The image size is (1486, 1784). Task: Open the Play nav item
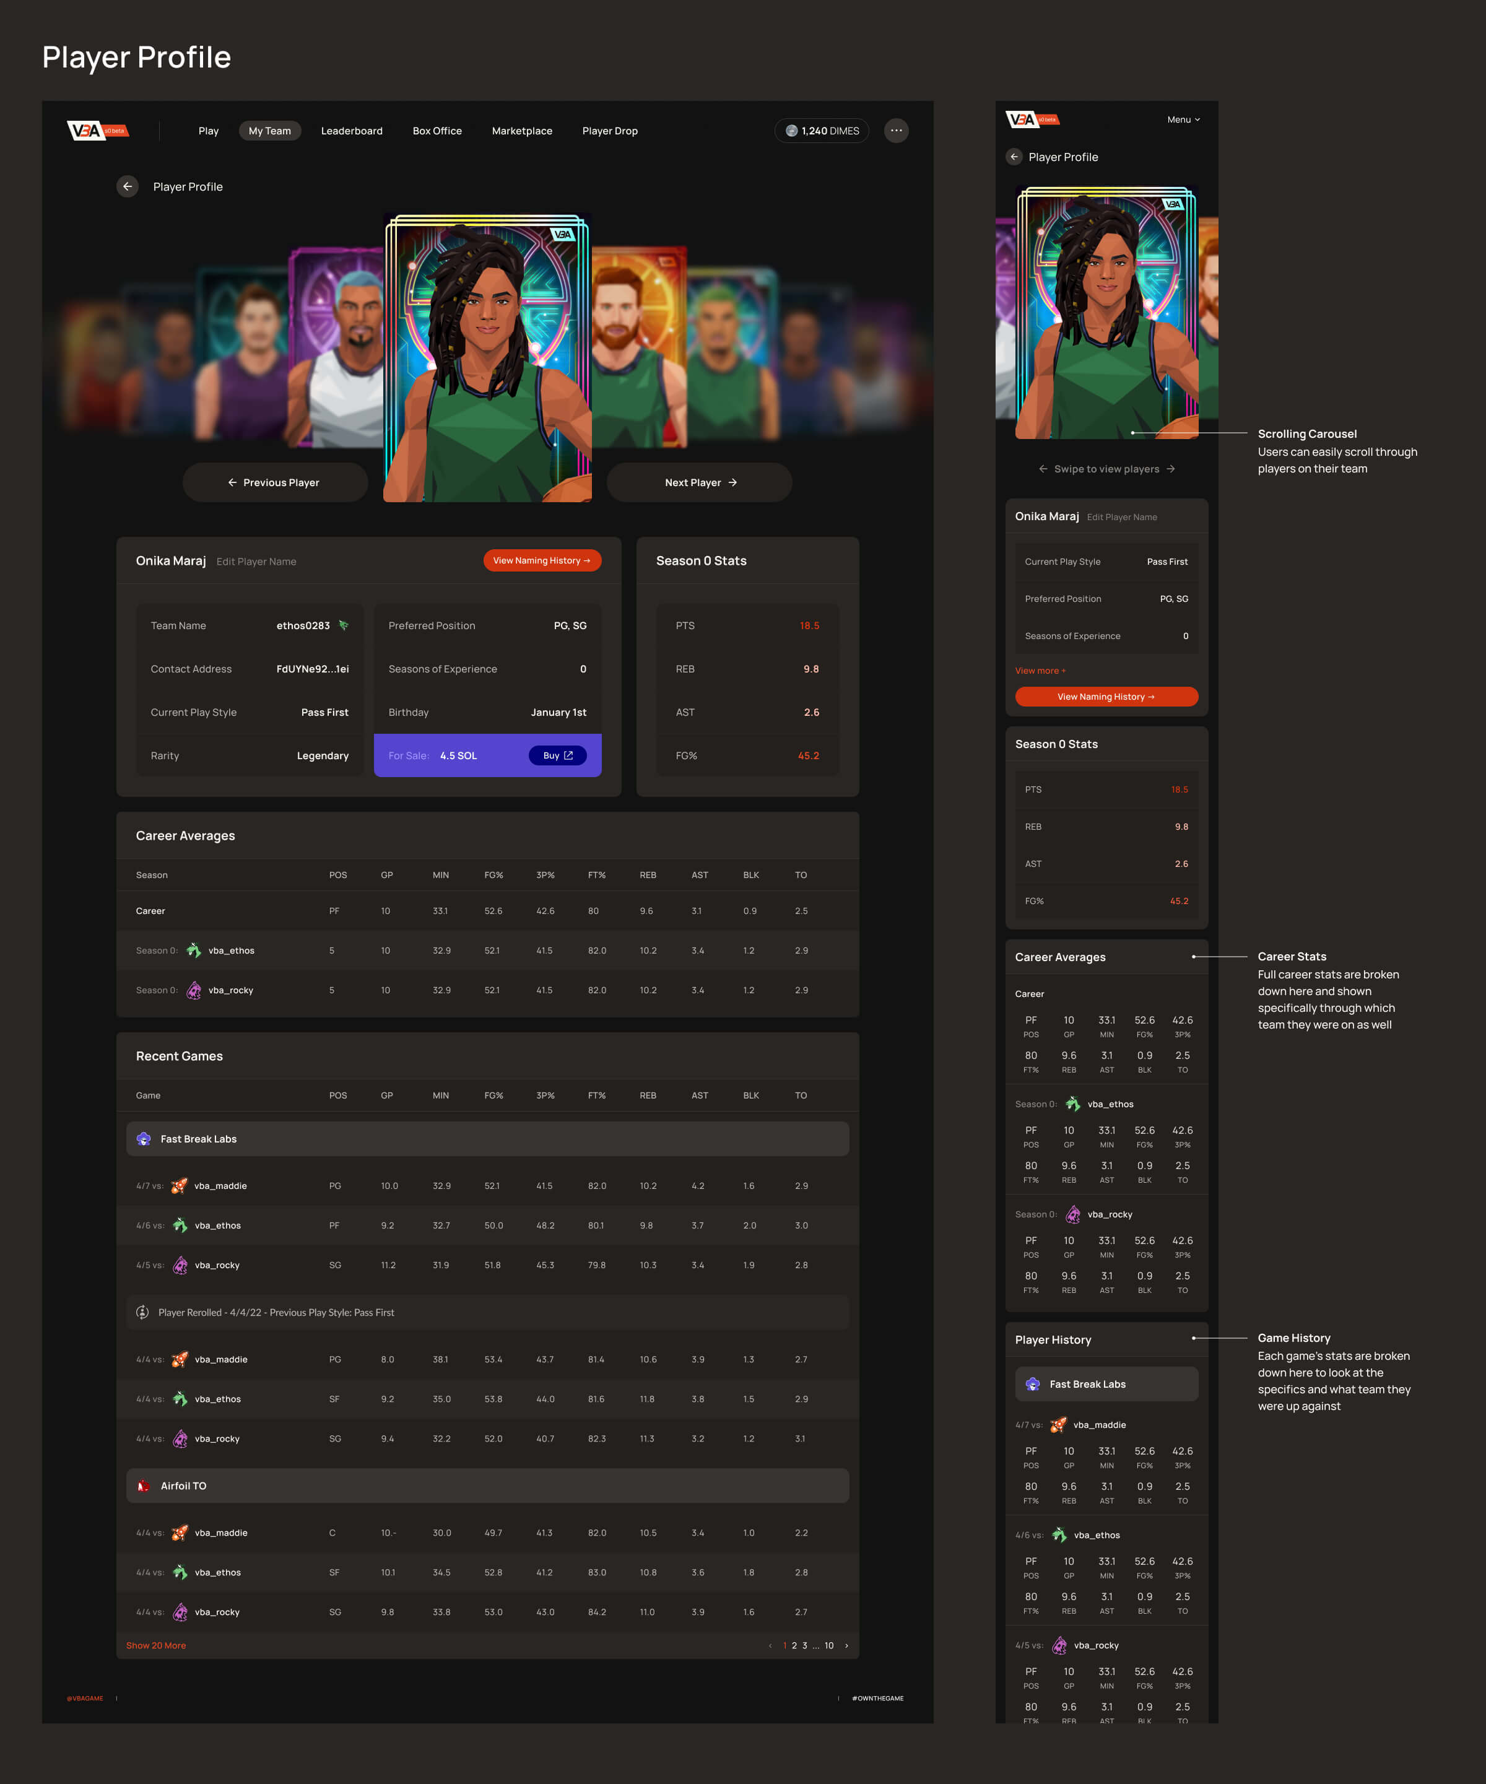point(208,131)
